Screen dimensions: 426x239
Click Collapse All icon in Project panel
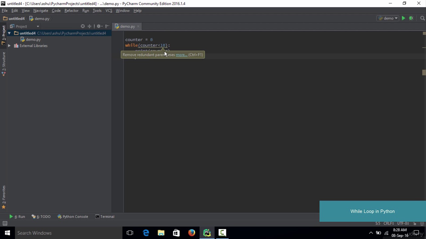click(90, 26)
